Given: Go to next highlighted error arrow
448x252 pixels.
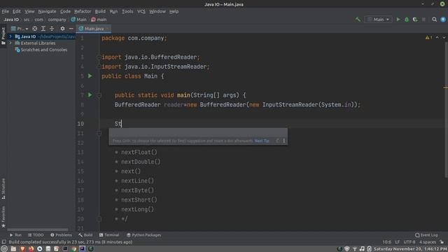Looking at the screenshot, I should pyautogui.click(x=444, y=37).
